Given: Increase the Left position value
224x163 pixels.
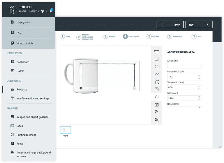Looking at the screenshot, I should pos(199,75).
